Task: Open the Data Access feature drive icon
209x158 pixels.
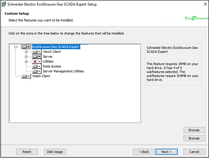Action: [x=37, y=66]
